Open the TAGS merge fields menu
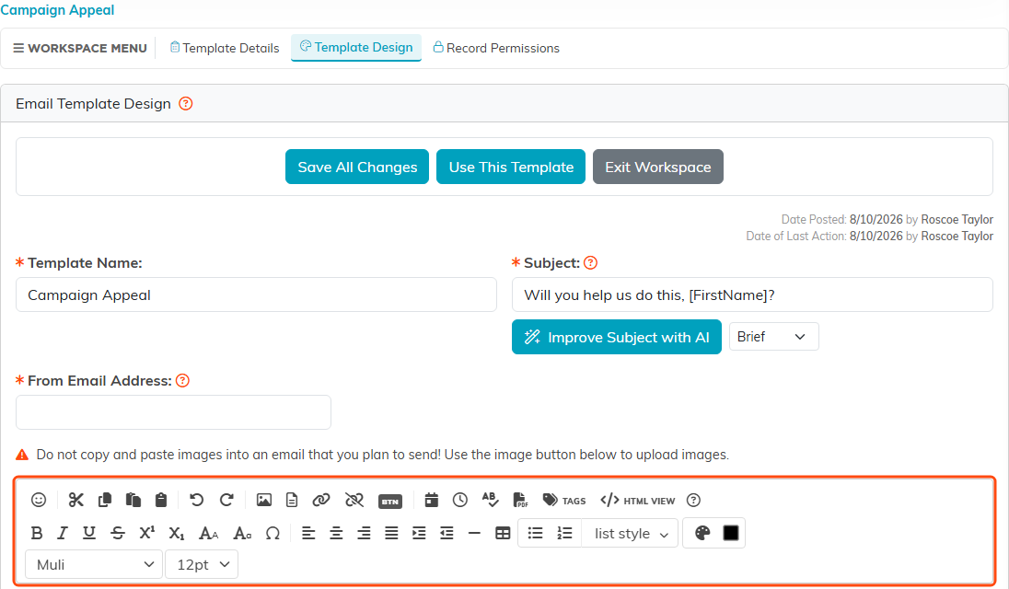Screen dimensions: 1009x589 click(564, 501)
